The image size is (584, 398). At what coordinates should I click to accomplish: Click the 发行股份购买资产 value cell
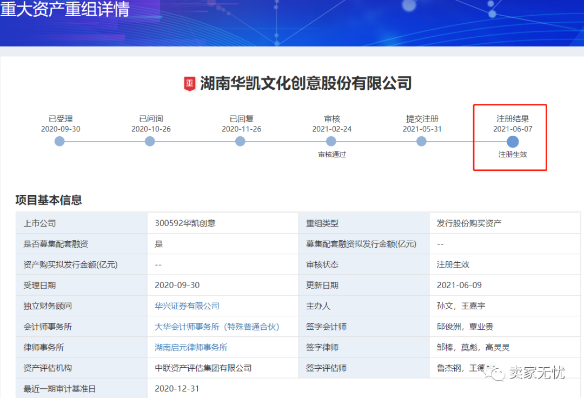tap(468, 223)
